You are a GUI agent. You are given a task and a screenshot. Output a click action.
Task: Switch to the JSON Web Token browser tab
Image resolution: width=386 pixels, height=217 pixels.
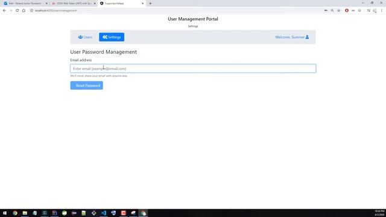[74, 4]
